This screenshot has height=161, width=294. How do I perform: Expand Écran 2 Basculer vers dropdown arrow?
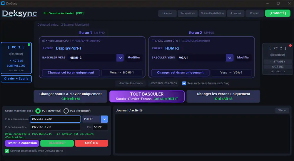pos(230,58)
